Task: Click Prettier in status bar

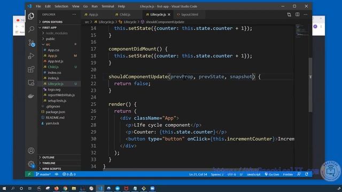Action: tap(287, 174)
